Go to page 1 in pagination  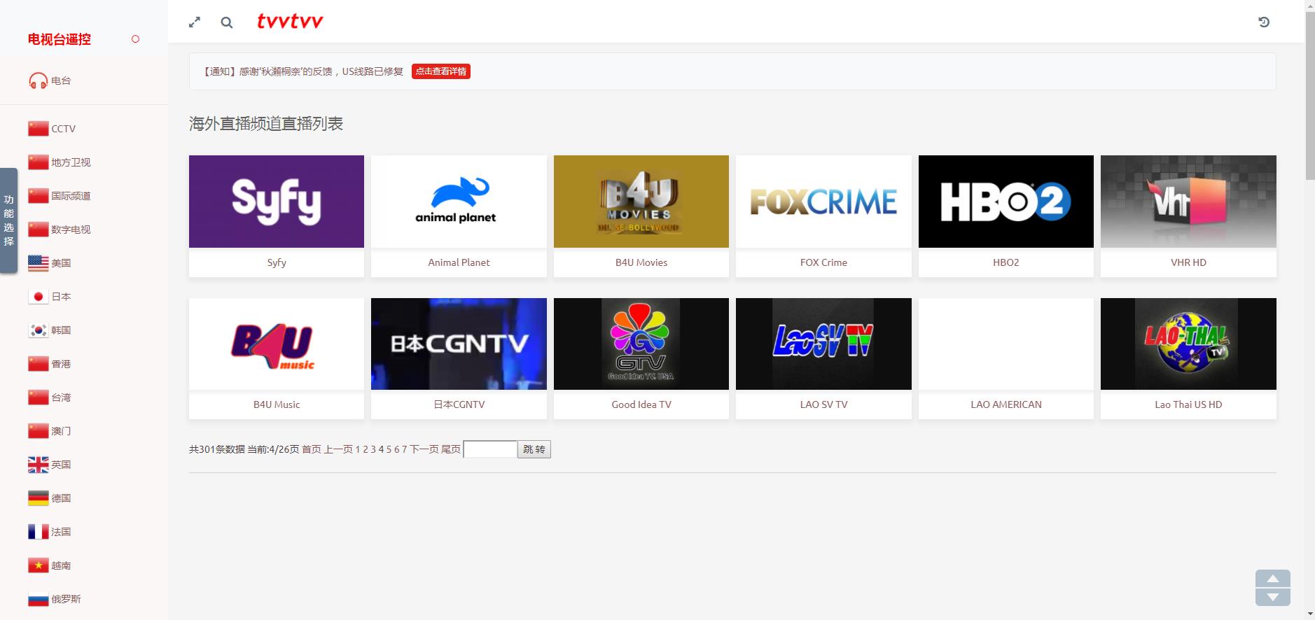[x=358, y=449]
